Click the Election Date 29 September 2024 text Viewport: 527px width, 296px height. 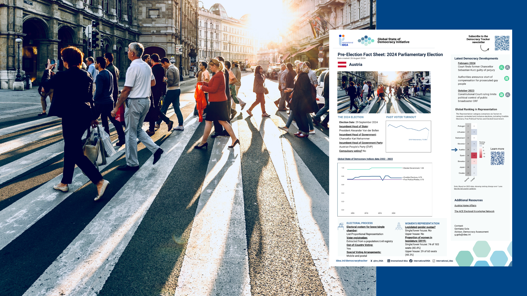[358, 123]
